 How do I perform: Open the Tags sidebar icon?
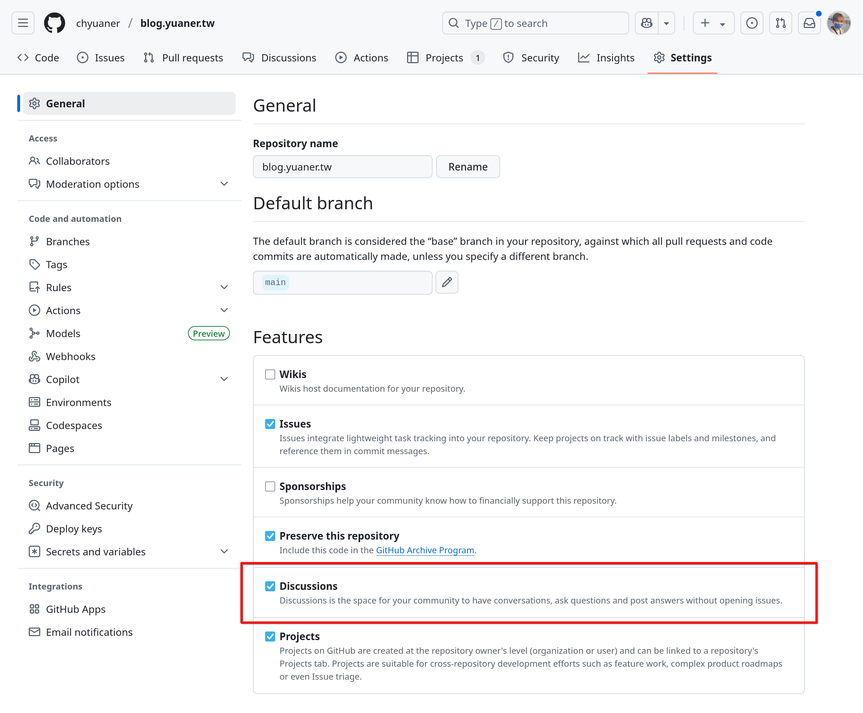click(34, 265)
